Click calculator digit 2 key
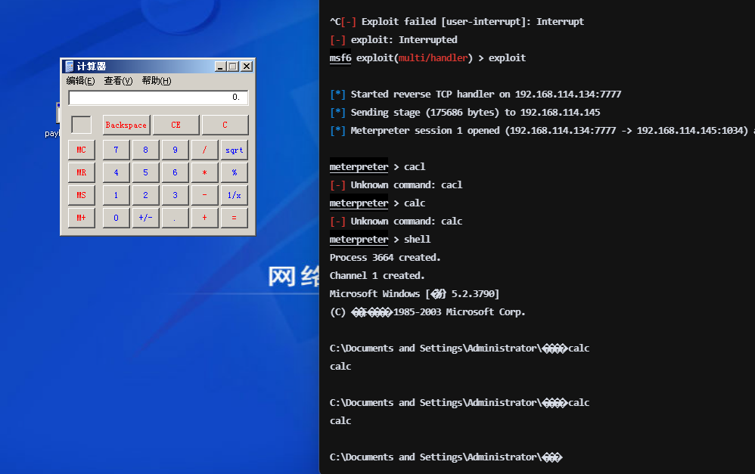This screenshot has width=755, height=474. tap(145, 195)
